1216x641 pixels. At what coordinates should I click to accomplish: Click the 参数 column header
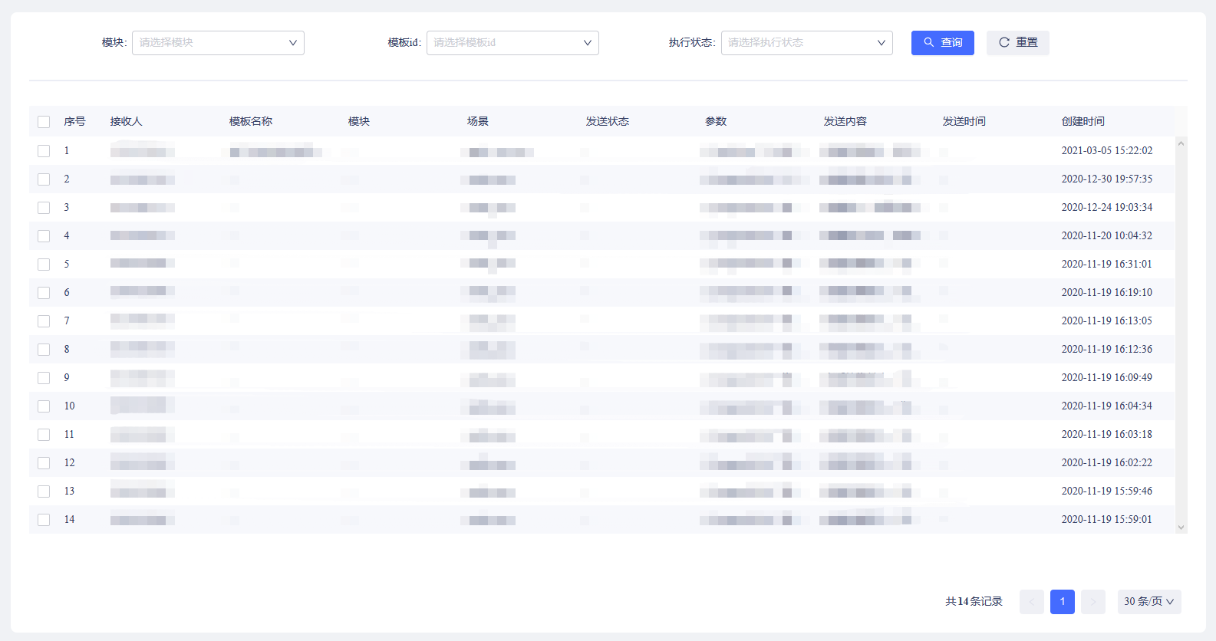coord(716,121)
